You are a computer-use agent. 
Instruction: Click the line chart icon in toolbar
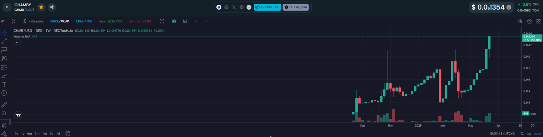coord(185,21)
